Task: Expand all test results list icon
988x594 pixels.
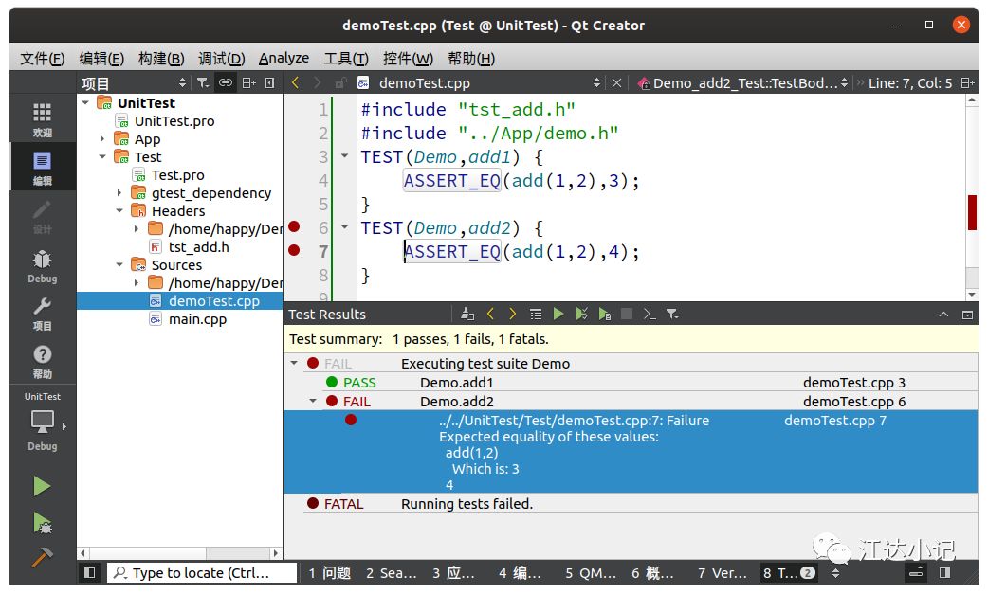Action: [x=536, y=314]
